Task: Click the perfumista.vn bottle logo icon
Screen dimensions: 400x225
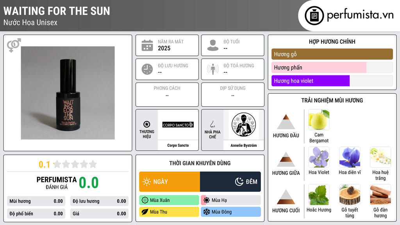Action: pyautogui.click(x=314, y=16)
